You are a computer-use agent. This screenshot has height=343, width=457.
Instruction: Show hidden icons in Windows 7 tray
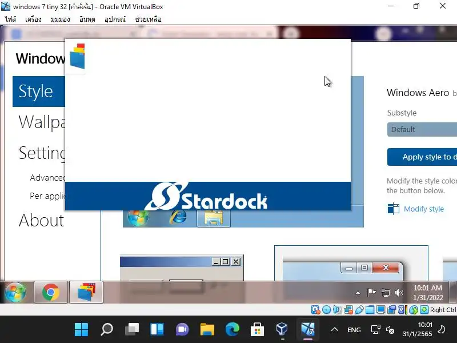point(358,293)
